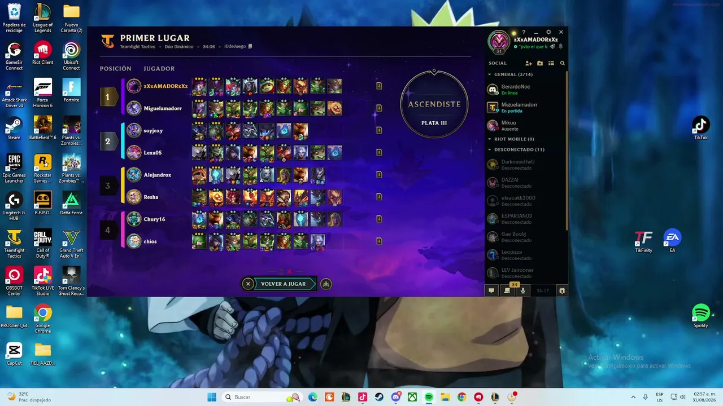
Task: Select offline friend ESPARTAN03
Action: pyautogui.click(x=525, y=219)
